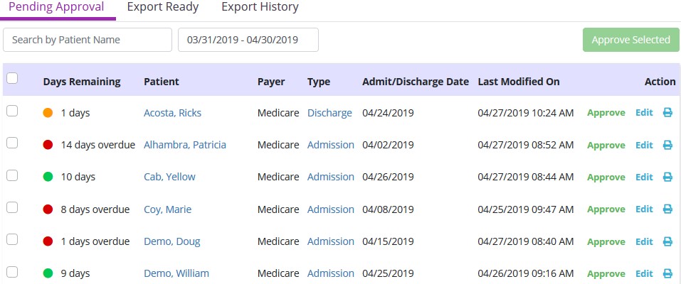Image resolution: width=681 pixels, height=284 pixels.
Task: Click print icon for Alhambra, Patricia
Action: pos(667,145)
